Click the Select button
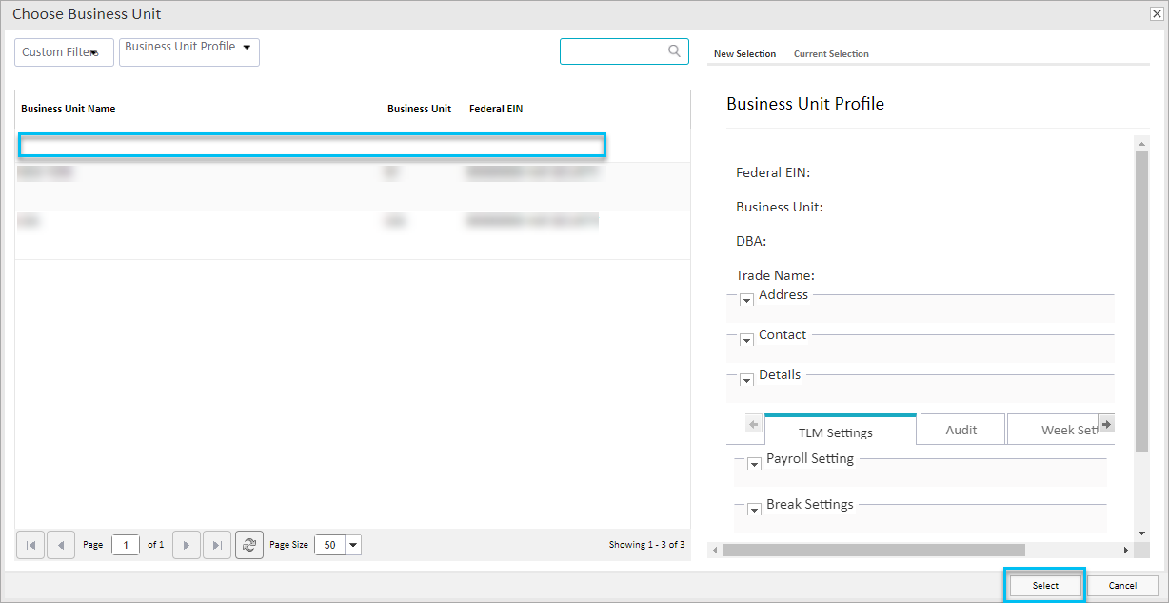Image resolution: width=1169 pixels, height=603 pixels. click(1045, 586)
